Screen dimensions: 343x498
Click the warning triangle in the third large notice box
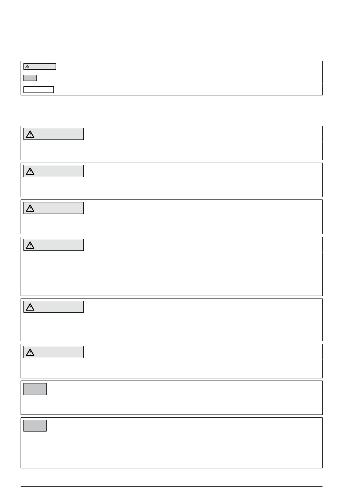pyautogui.click(x=30, y=209)
